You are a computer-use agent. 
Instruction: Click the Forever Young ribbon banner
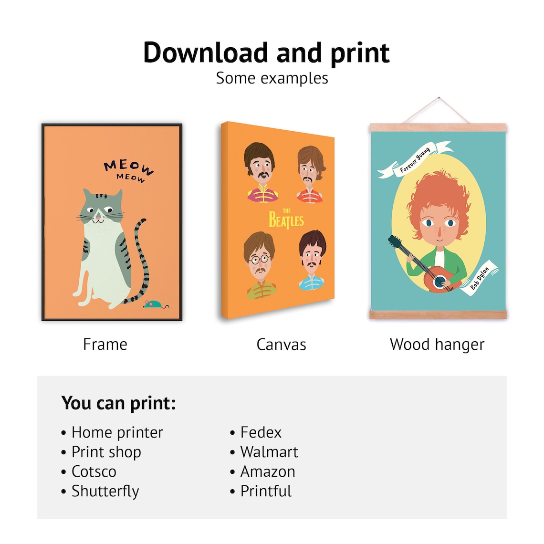click(415, 159)
